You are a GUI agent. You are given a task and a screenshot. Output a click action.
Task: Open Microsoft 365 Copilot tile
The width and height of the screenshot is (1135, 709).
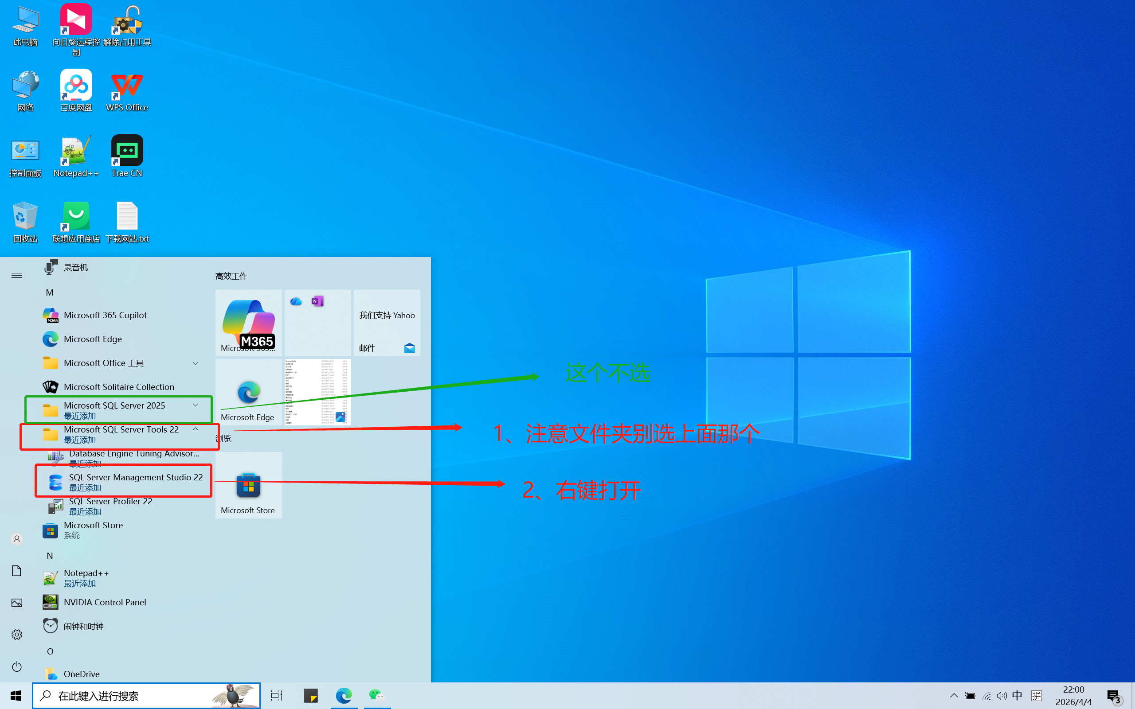[248, 323]
